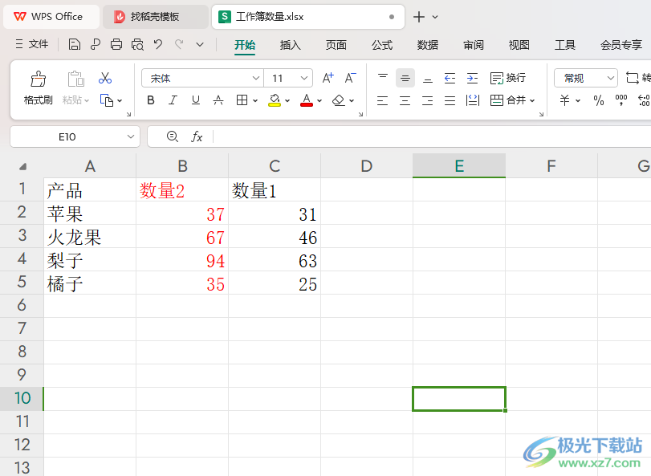Expand quick access toolbar chevron
The height and width of the screenshot is (476, 651).
click(200, 44)
